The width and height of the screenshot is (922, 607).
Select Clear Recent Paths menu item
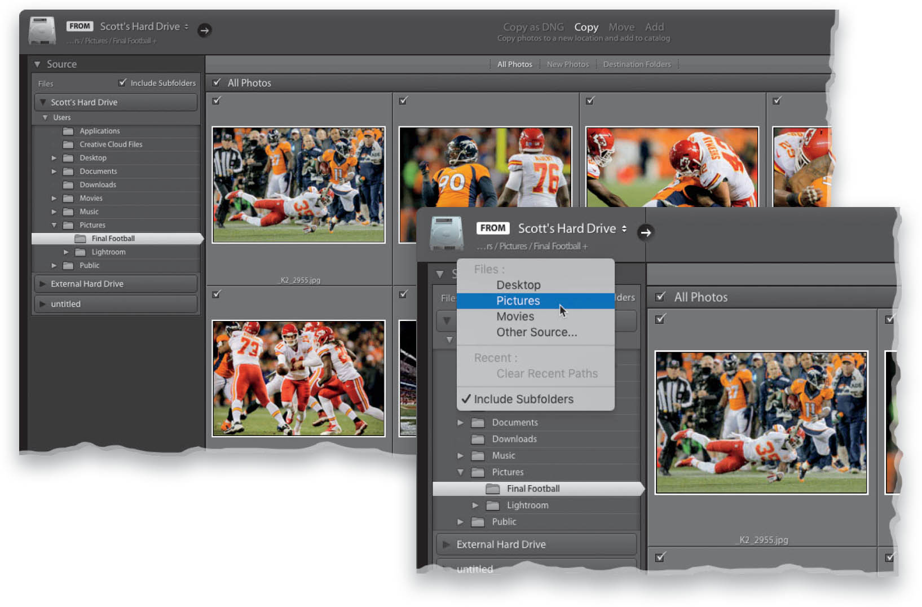point(547,373)
